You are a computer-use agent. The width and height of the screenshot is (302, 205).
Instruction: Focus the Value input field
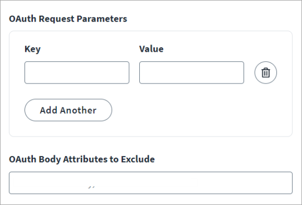coord(192,72)
